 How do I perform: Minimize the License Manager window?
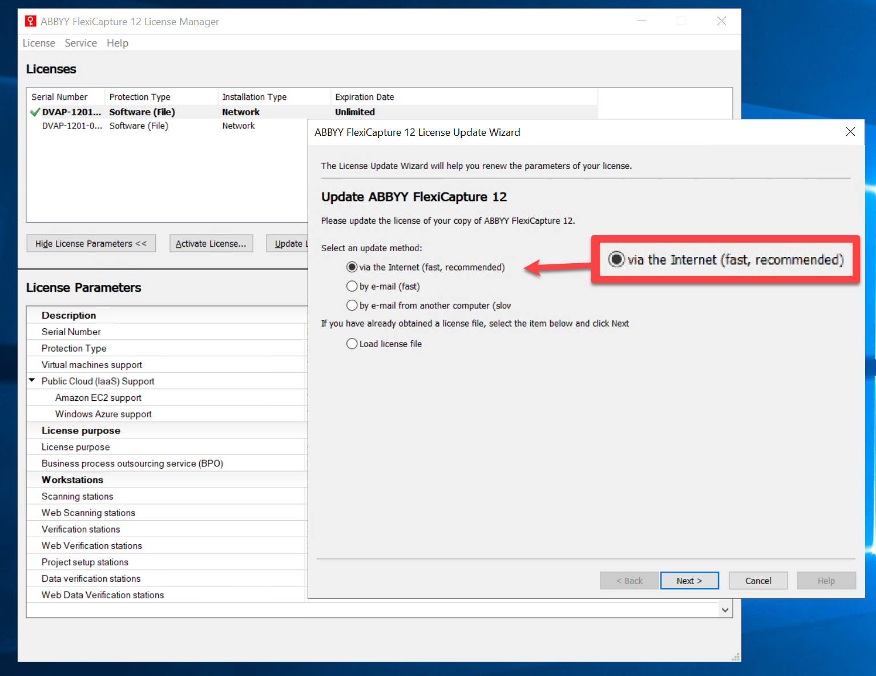[642, 21]
